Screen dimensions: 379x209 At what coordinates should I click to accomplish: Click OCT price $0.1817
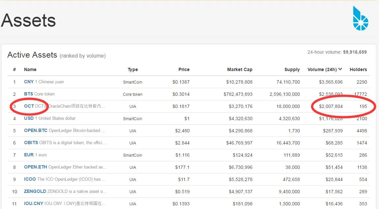[181, 106]
